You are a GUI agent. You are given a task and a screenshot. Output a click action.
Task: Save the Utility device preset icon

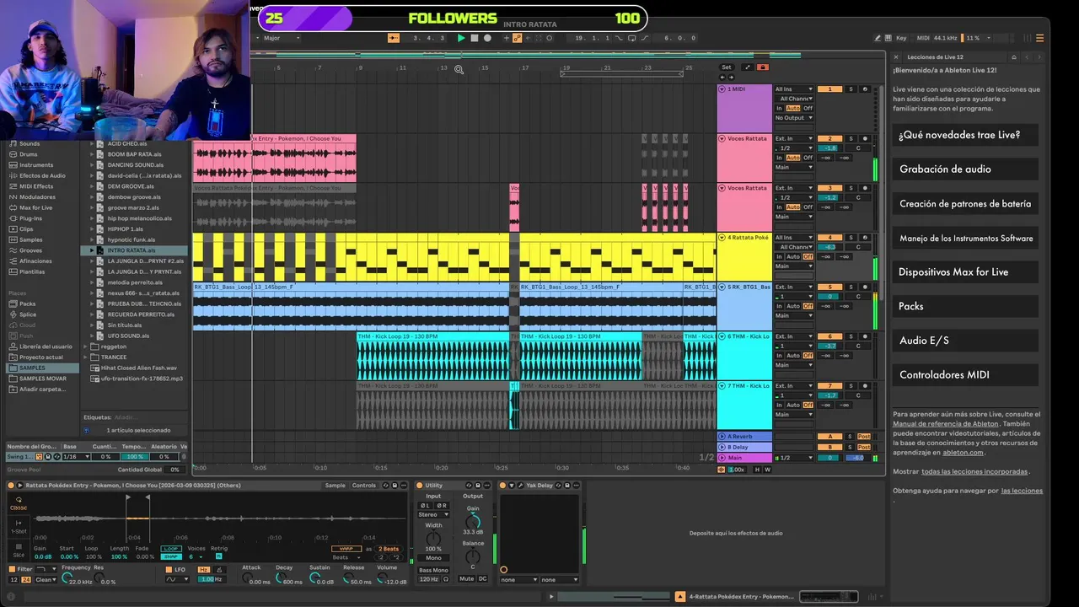[478, 486]
